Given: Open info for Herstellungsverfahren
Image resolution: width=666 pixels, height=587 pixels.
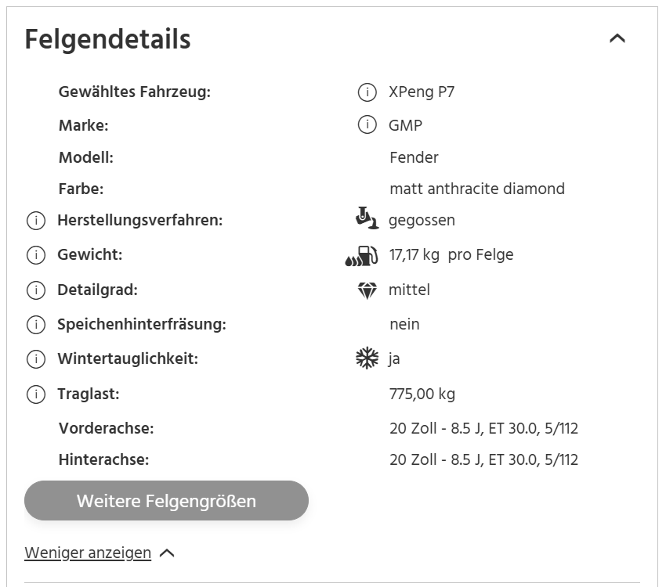Looking at the screenshot, I should click(x=36, y=221).
